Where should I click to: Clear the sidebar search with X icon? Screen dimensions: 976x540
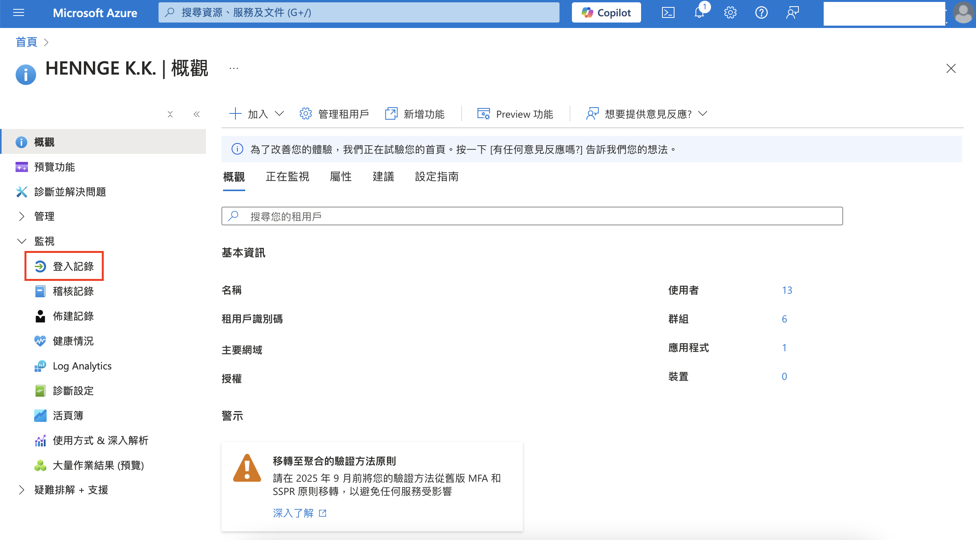pos(170,114)
